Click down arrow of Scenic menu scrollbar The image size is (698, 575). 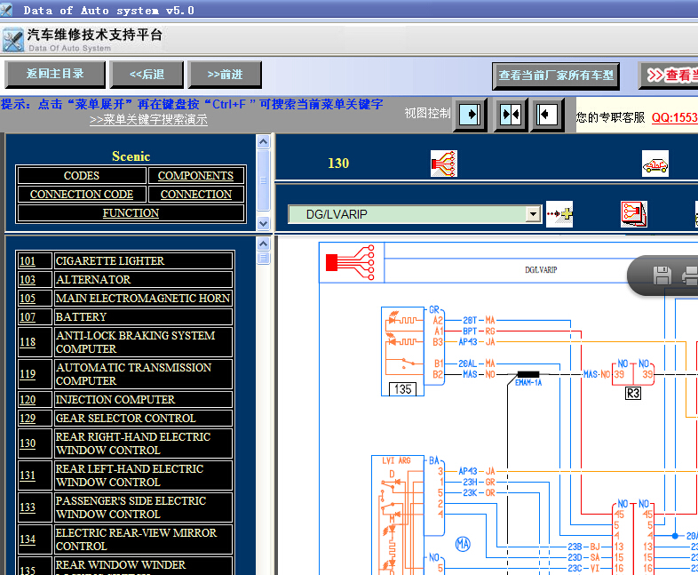[264, 224]
